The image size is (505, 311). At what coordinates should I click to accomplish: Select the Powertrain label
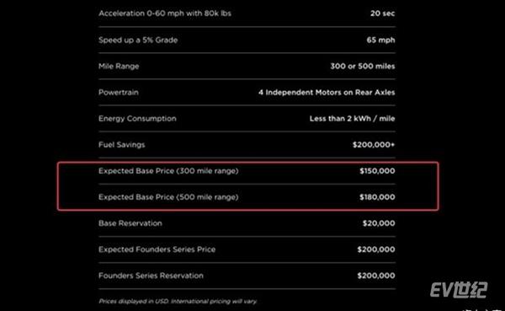tap(119, 92)
